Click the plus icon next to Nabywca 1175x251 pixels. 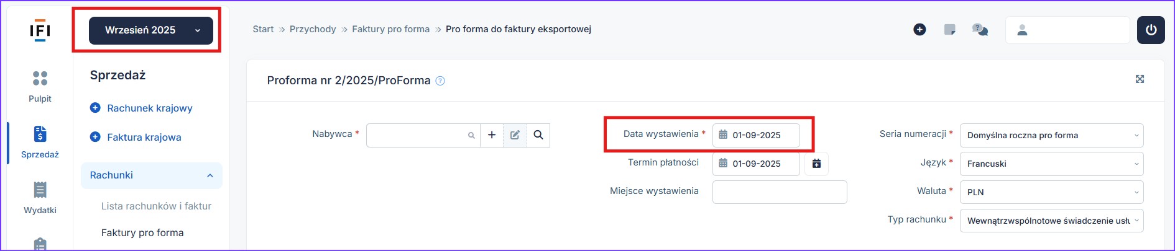pos(491,135)
